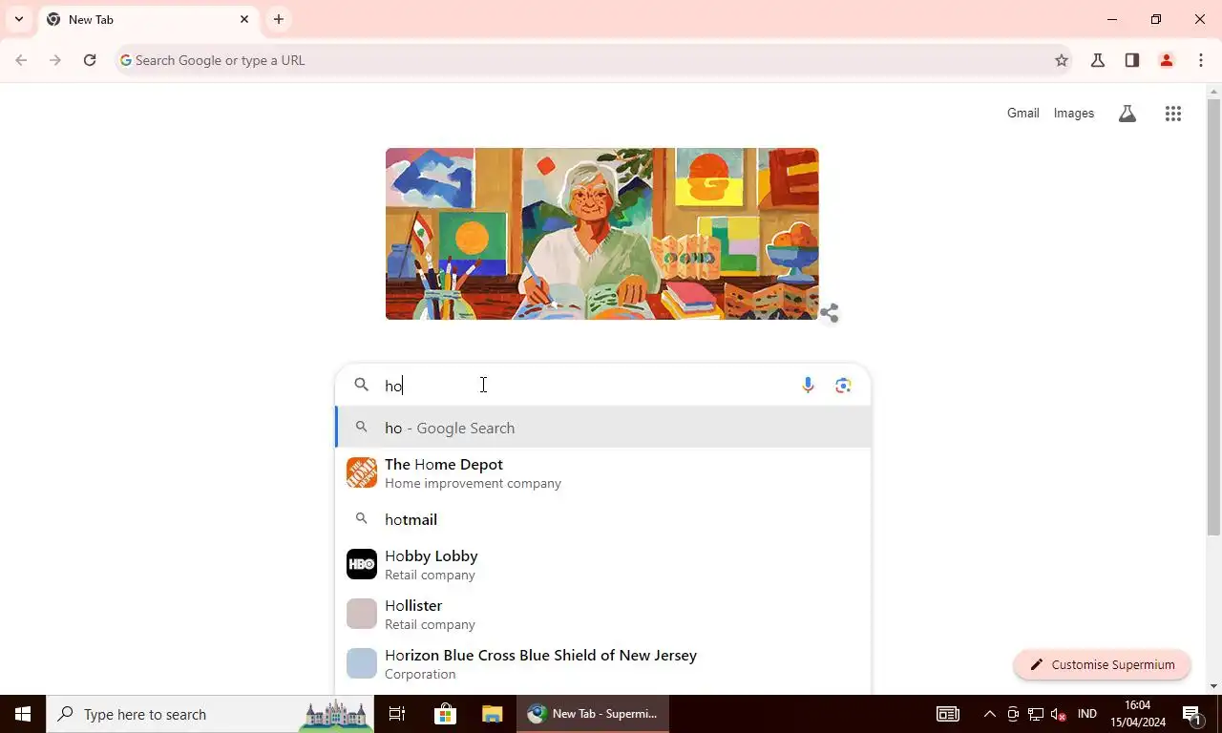Viewport: 1222px width, 733px height.
Task: Open Search Labs flask on page
Action: click(1127, 114)
